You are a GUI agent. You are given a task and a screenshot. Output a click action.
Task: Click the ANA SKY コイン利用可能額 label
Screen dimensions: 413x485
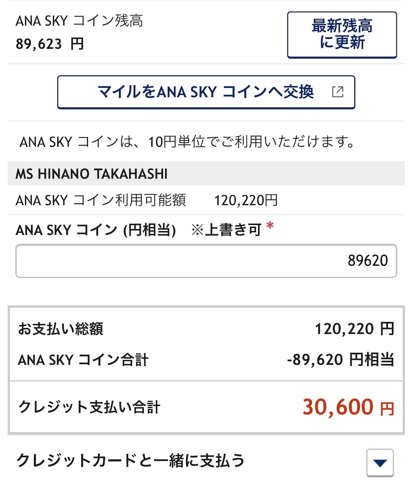[x=102, y=200]
